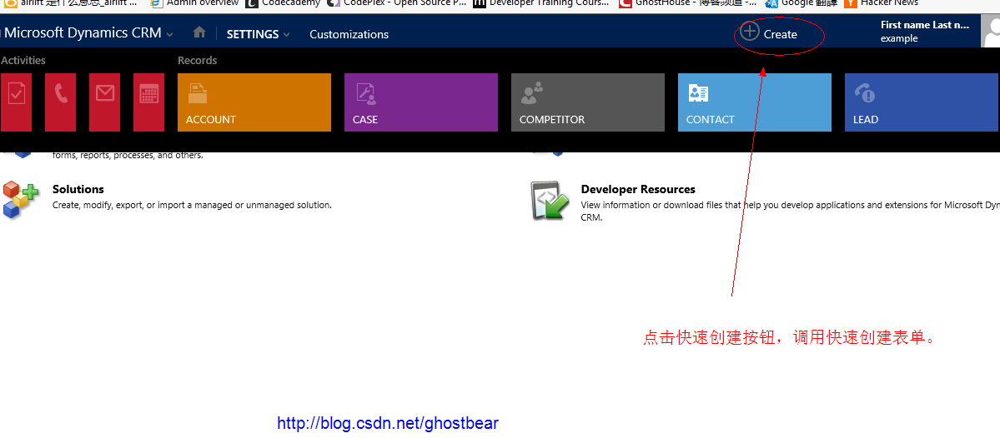1000x438 pixels.
Task: Create a new Appointment calendar activity
Action: click(x=148, y=102)
